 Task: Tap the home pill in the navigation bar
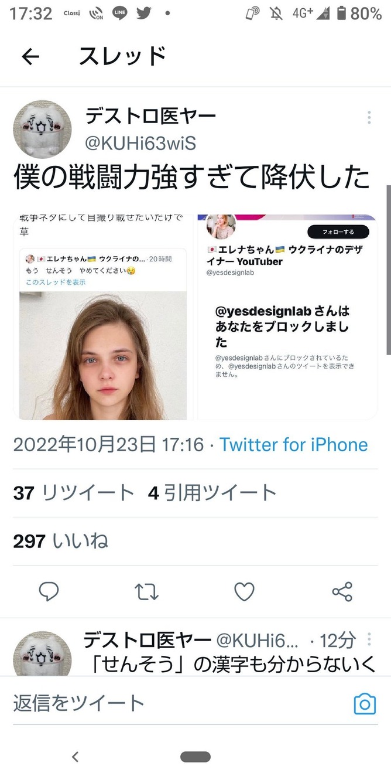[x=195, y=757]
